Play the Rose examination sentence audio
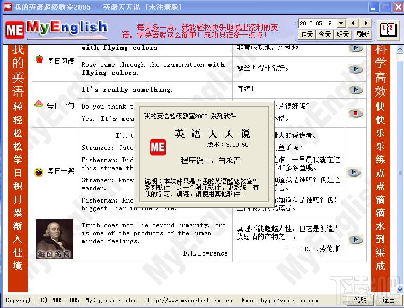Viewport: 404px width, 308px height. tap(355, 69)
